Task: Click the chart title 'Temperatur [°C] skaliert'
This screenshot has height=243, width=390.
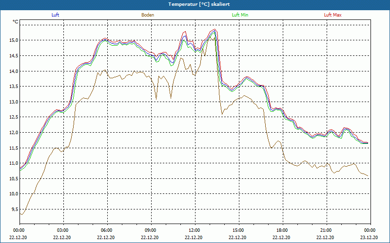Action: click(x=199, y=4)
